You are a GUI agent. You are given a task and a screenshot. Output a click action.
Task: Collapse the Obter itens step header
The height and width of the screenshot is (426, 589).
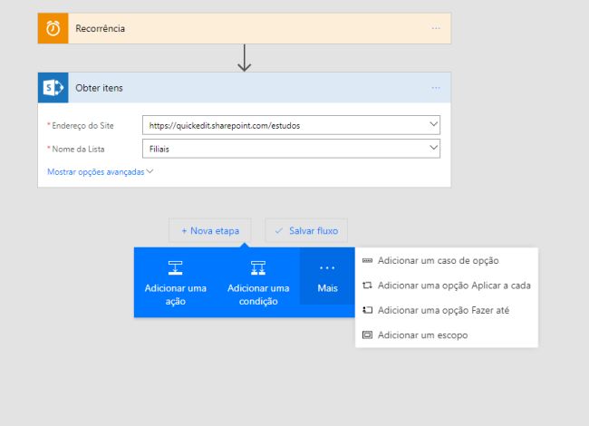tap(244, 88)
